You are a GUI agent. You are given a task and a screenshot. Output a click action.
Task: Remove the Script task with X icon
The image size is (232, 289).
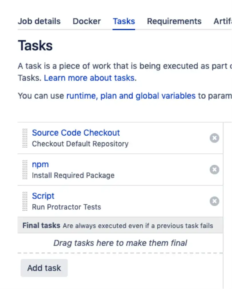[x=214, y=201]
